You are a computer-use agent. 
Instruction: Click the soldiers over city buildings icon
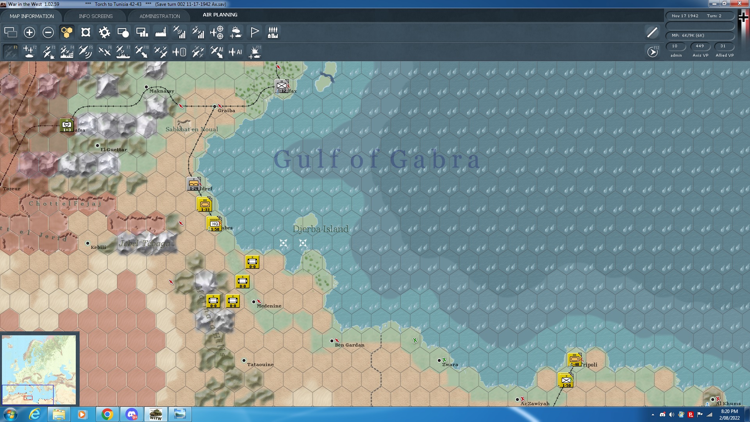click(273, 32)
